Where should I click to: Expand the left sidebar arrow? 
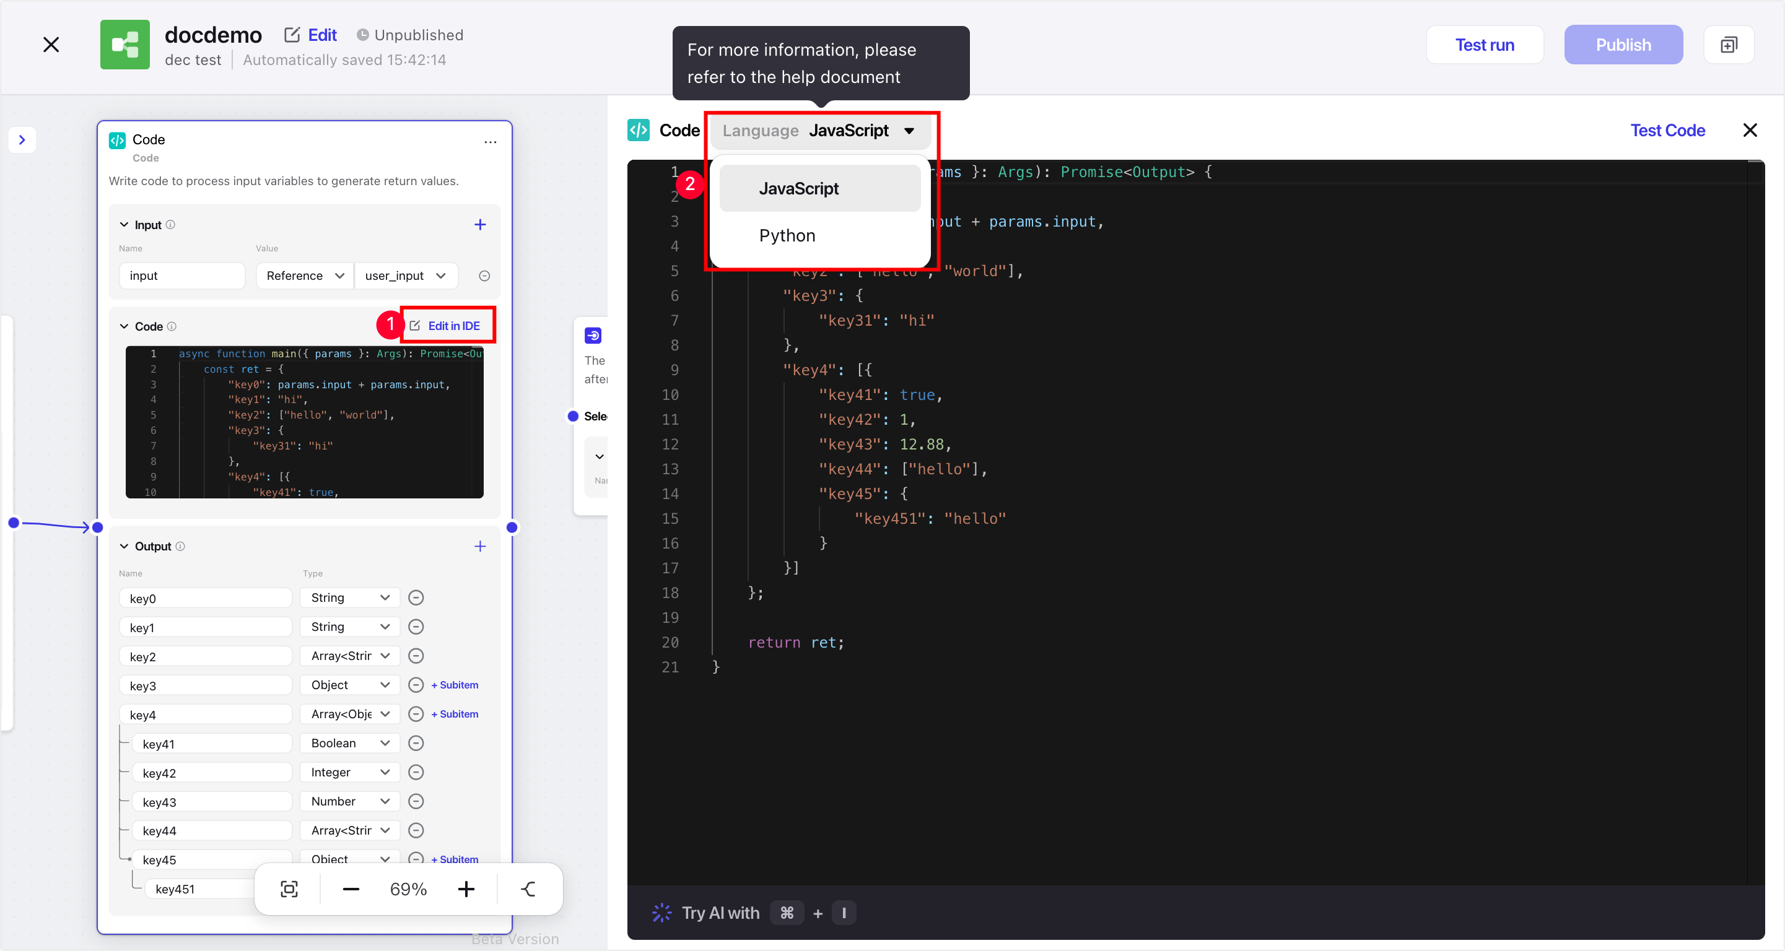(22, 140)
